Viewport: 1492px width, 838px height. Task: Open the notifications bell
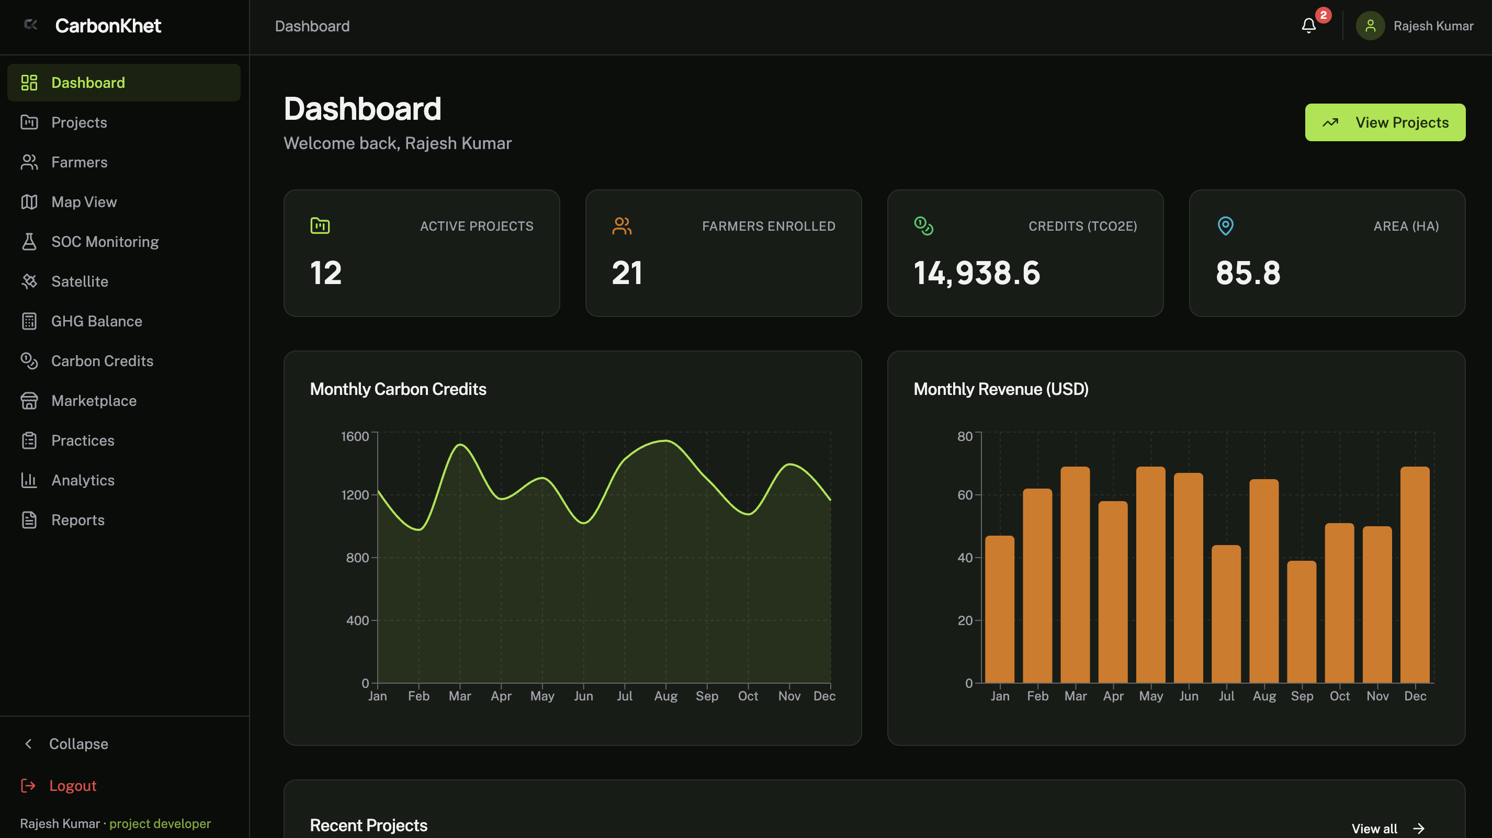click(x=1308, y=26)
